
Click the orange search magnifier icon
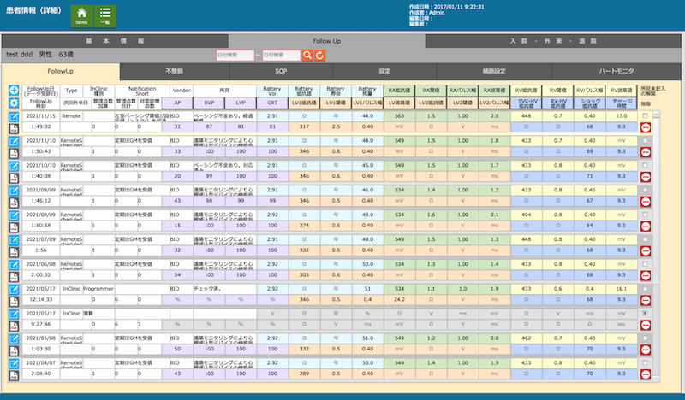307,55
